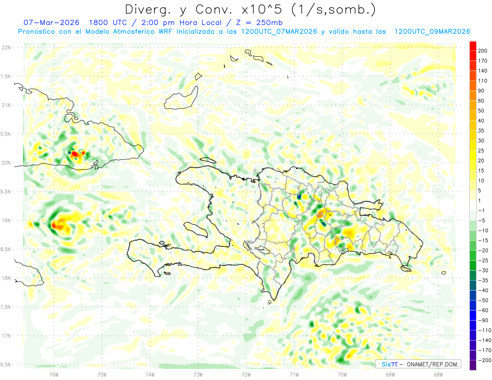492x380 pixels.
Task: Click the color bar label '200'
Action: click(483, 50)
